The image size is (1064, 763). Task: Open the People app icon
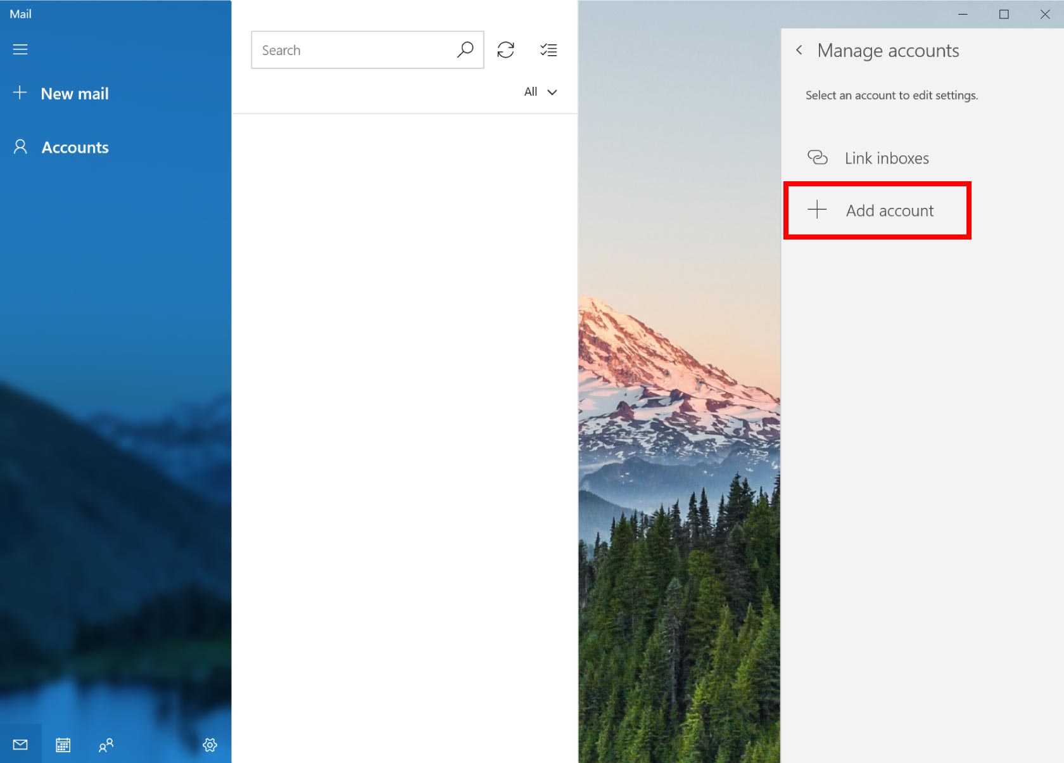tap(106, 745)
